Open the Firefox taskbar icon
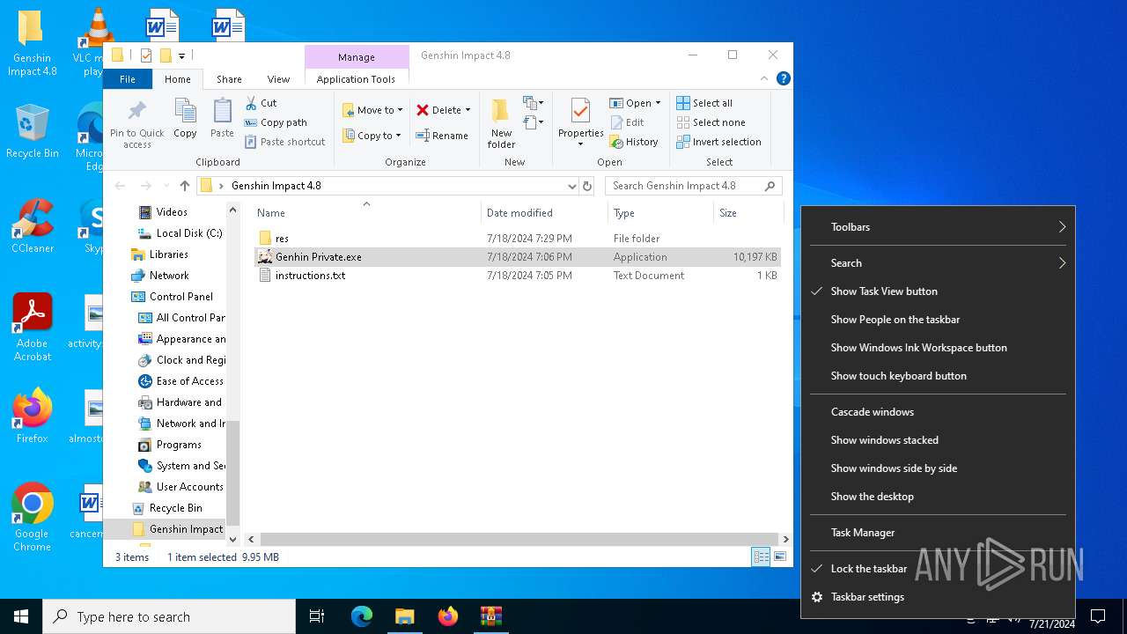This screenshot has width=1127, height=634. click(448, 616)
